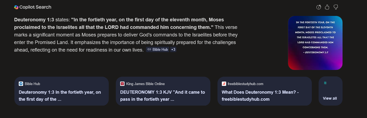Open the Deuteronomy 1:3 verse image thumbnail
Image resolution: width=367 pixels, height=118 pixels.
(315, 43)
